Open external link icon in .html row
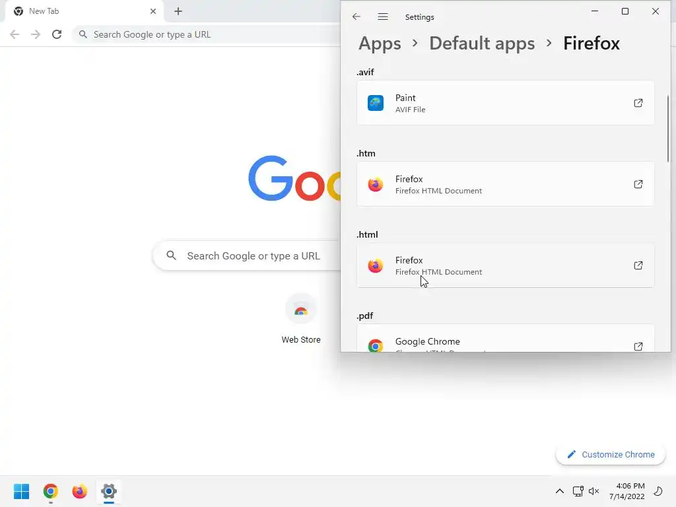Image resolution: width=676 pixels, height=507 pixels. (638, 265)
